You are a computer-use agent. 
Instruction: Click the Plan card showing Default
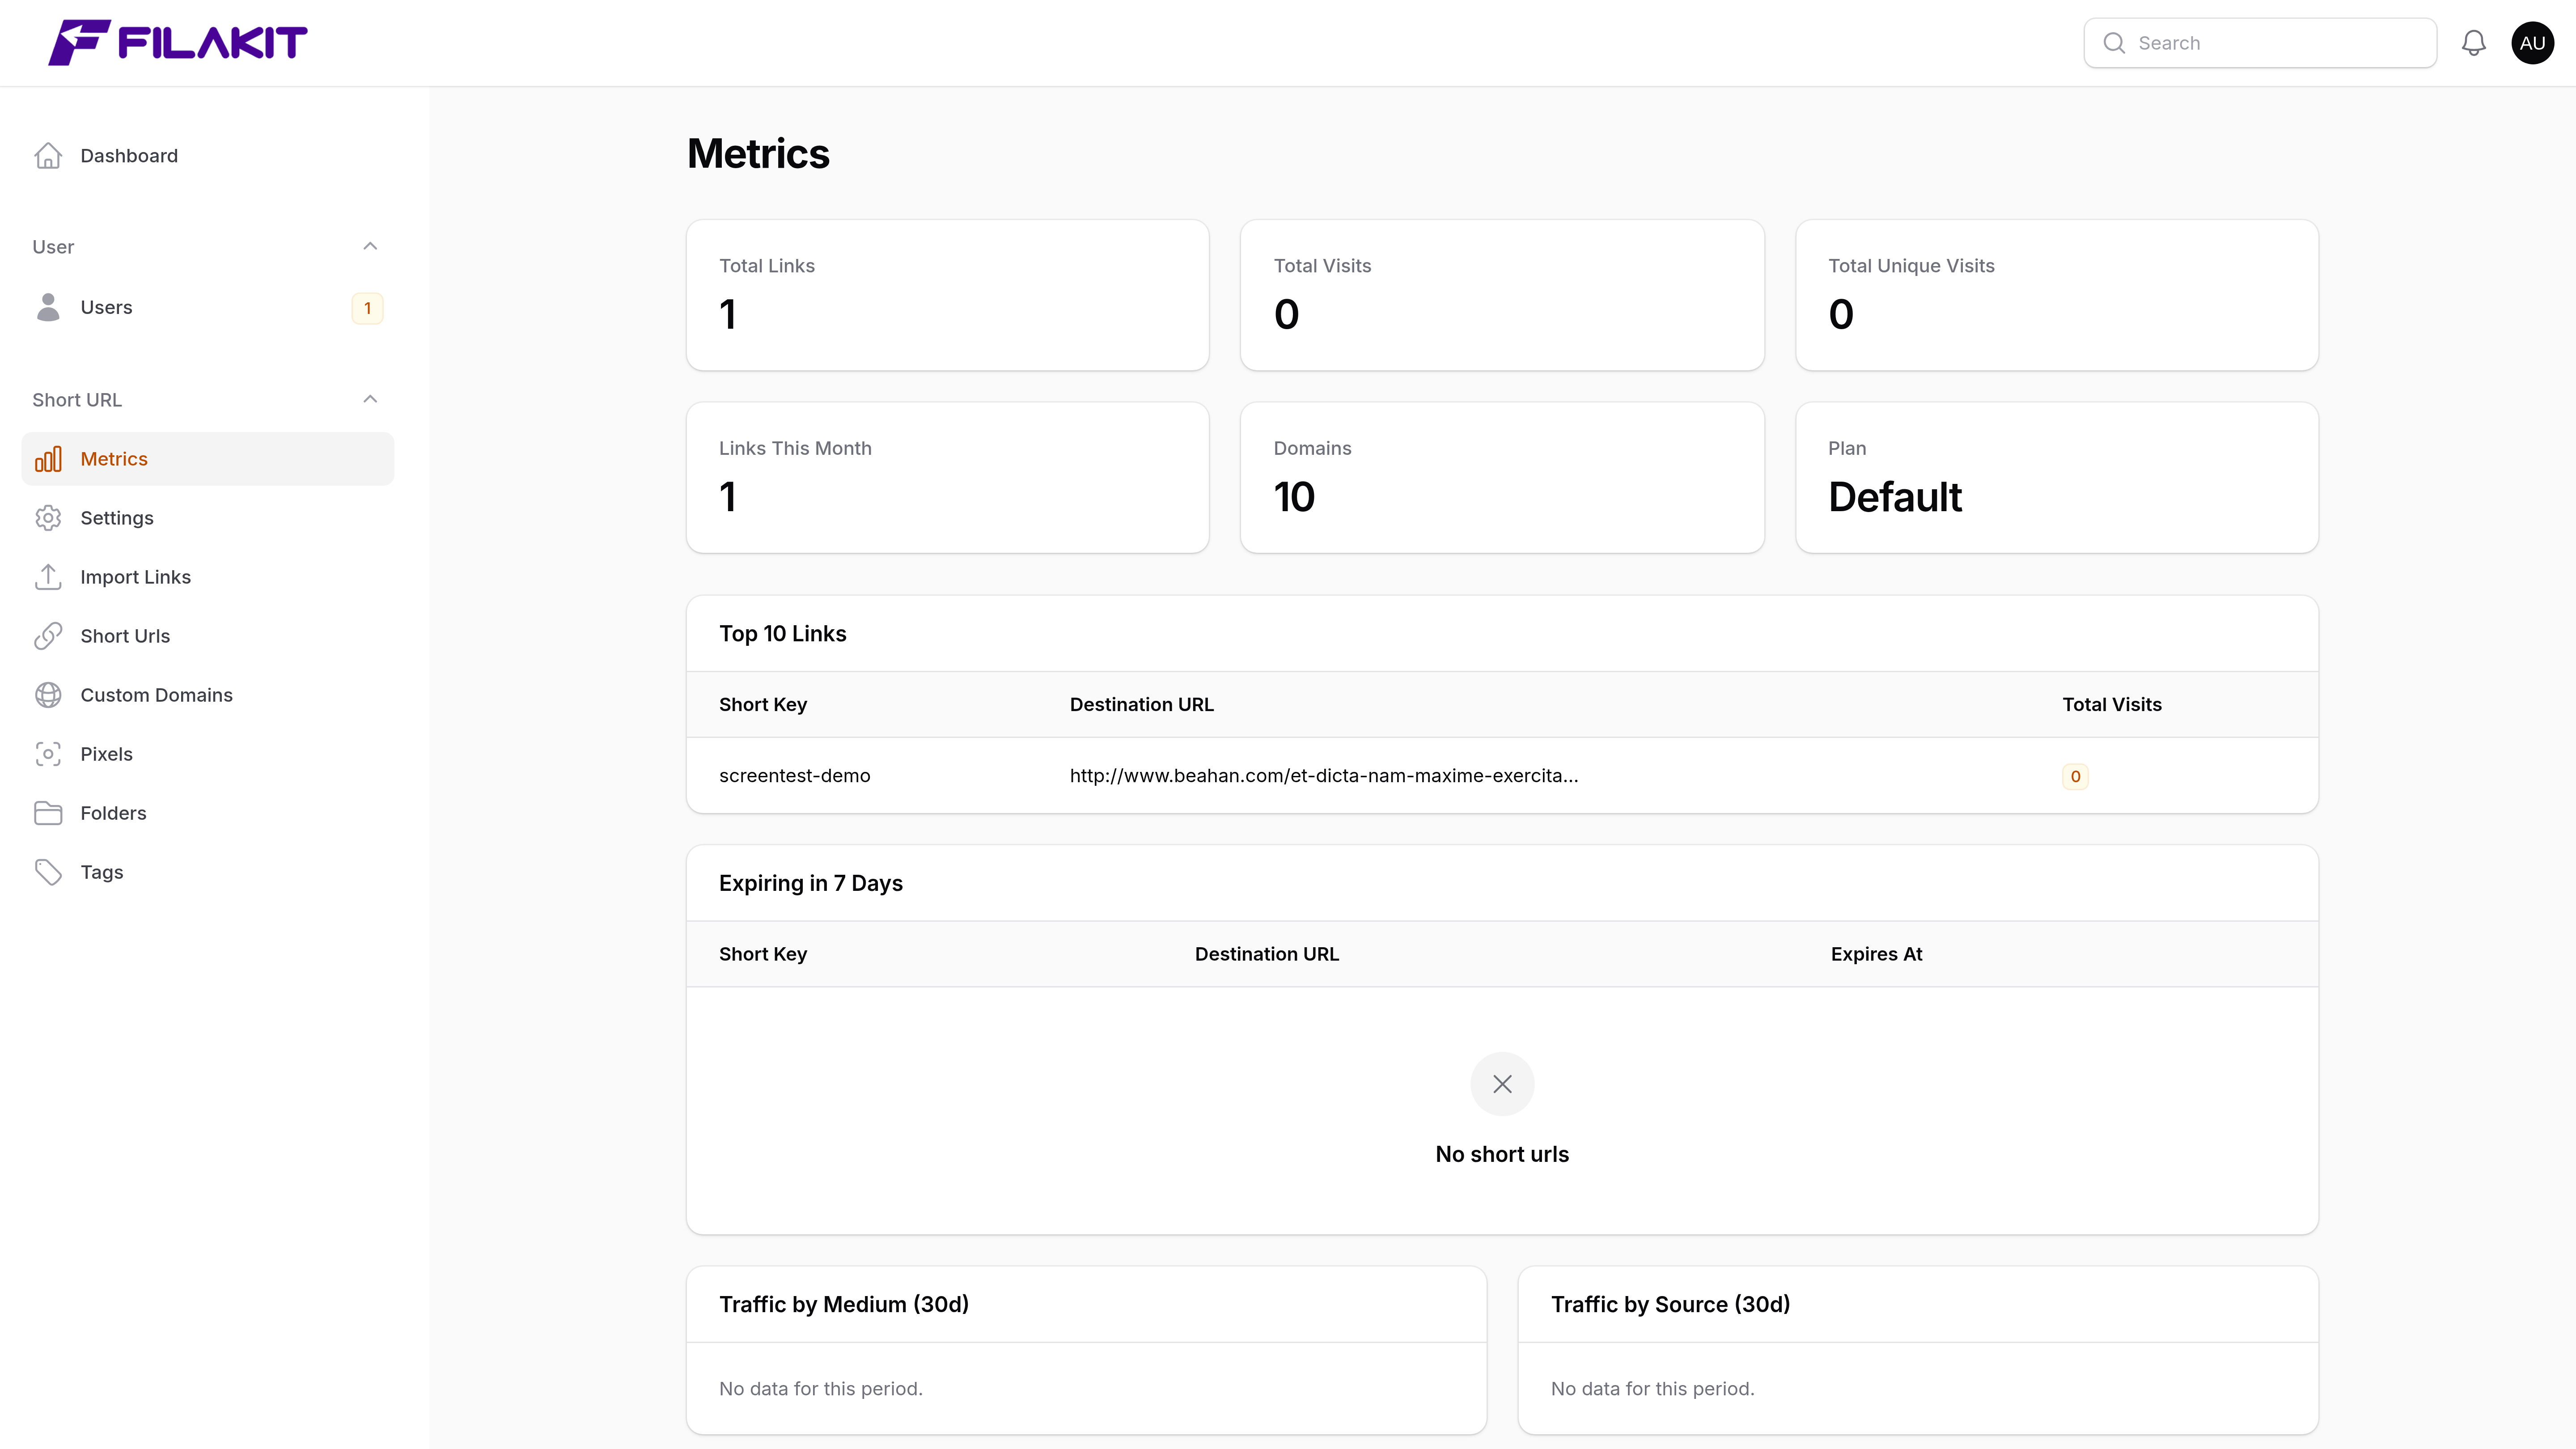tap(2057, 478)
